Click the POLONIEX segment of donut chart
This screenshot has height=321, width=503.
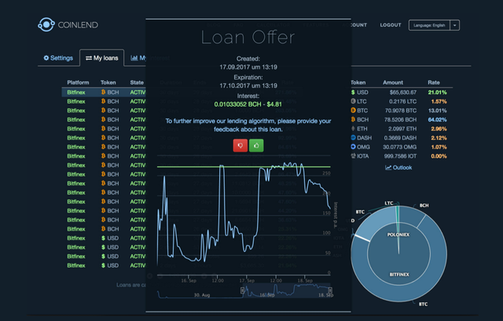[398, 235]
